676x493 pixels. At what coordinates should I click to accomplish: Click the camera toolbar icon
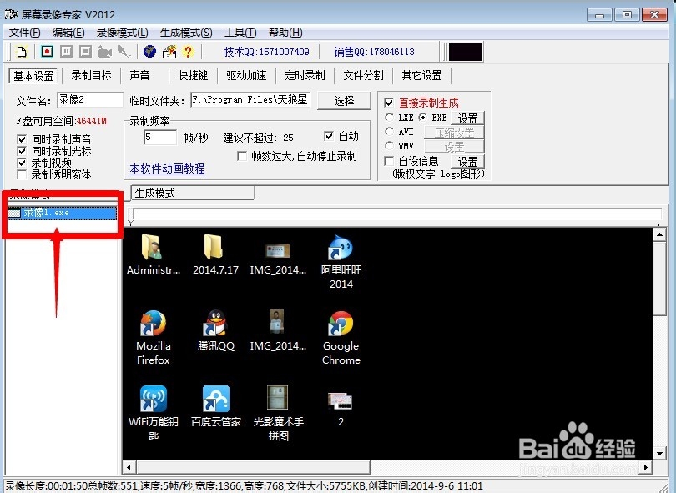105,52
